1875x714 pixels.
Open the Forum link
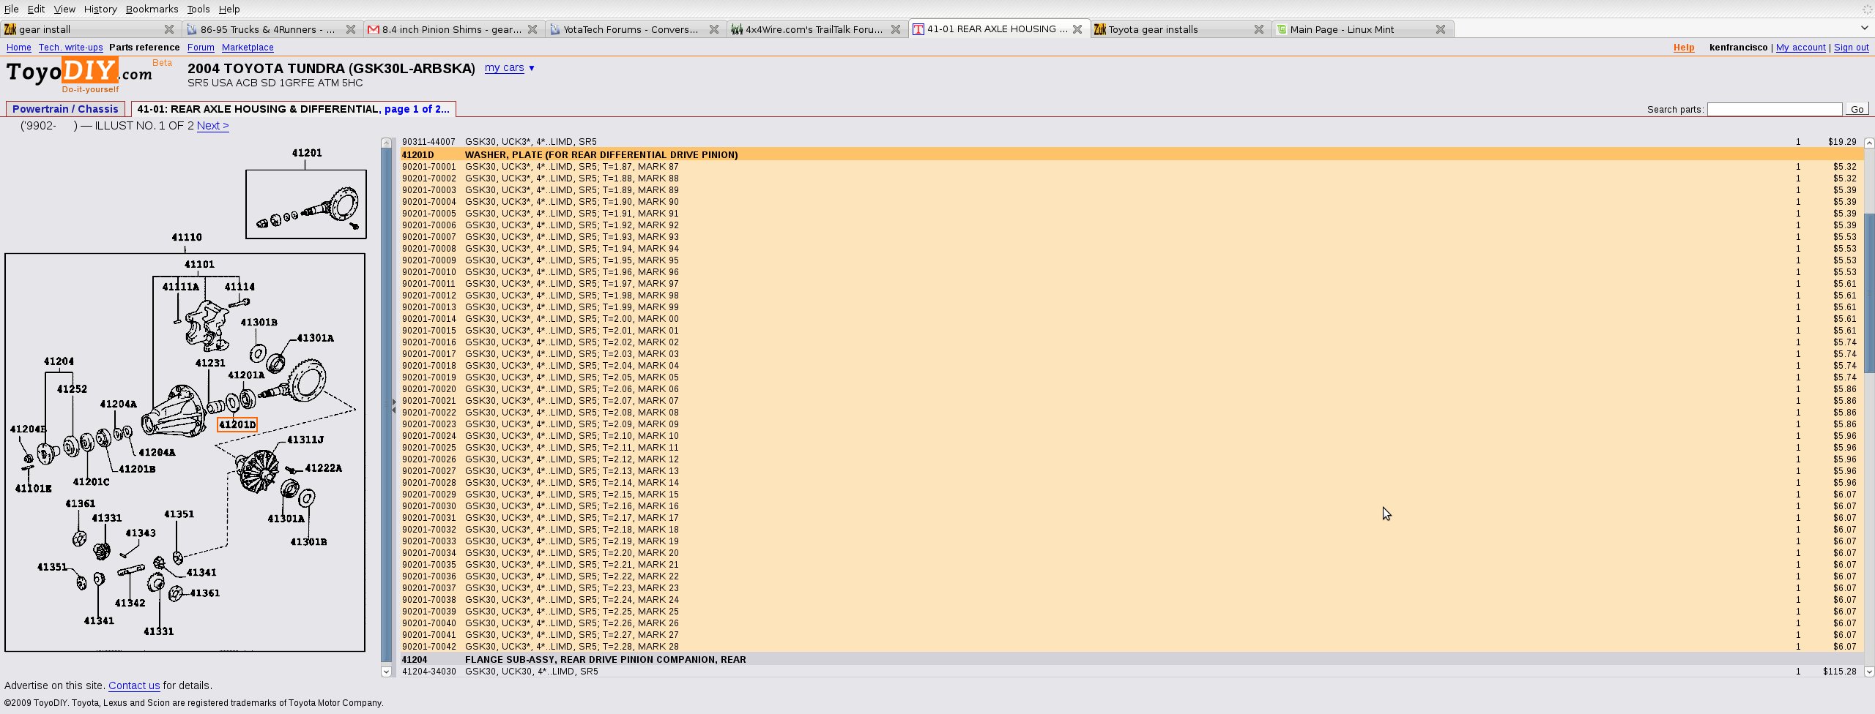[201, 48]
